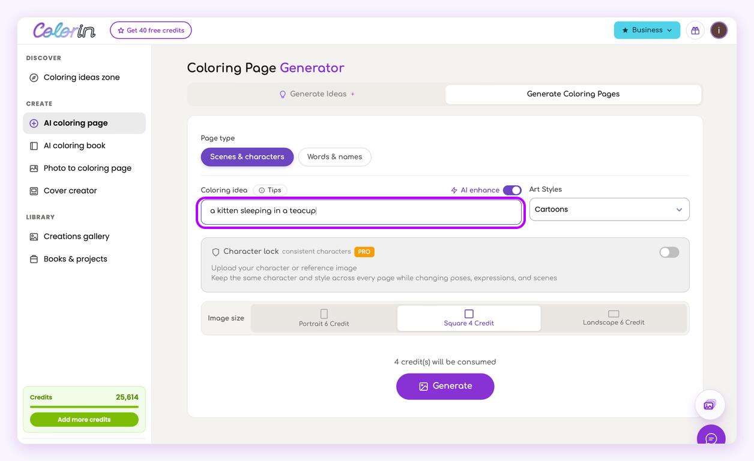The image size is (754, 461).
Task: Click the gift box icon in header
Action: coord(695,31)
